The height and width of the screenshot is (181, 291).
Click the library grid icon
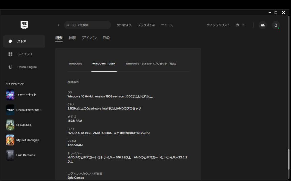[11, 54]
